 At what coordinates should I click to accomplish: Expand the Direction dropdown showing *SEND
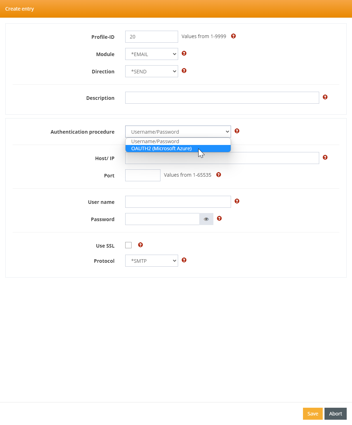click(151, 71)
